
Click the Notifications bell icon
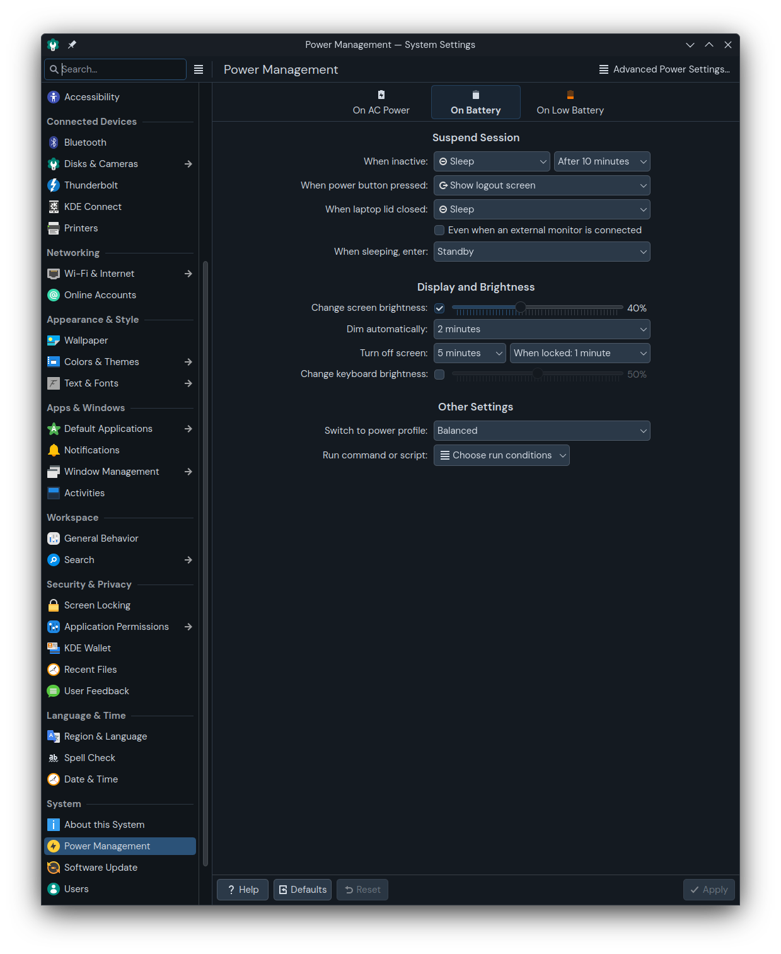point(53,450)
